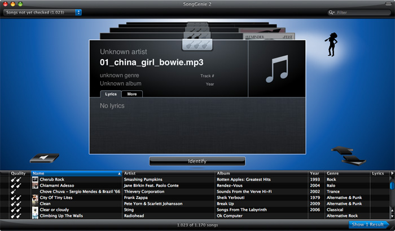Click the scrollbar down arrow in song list
This screenshot has width=395, height=231.
coord(392,216)
